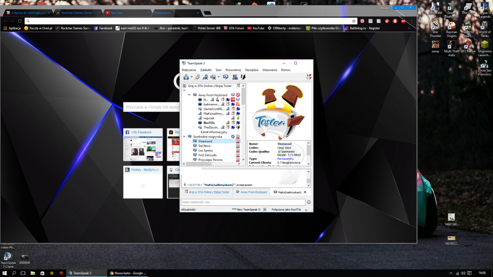Image resolution: width=493 pixels, height=277 pixels.
Task: Dismiss the New TeamSpeak news ticker
Action: click(264, 210)
